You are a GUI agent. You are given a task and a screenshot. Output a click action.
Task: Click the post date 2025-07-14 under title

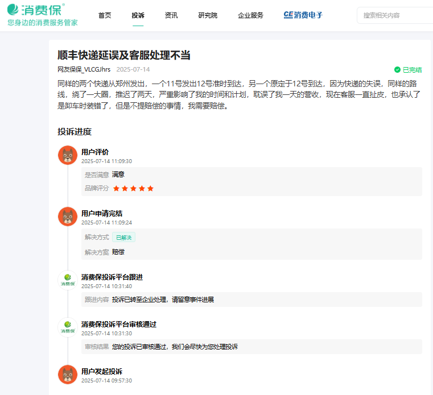tap(133, 69)
